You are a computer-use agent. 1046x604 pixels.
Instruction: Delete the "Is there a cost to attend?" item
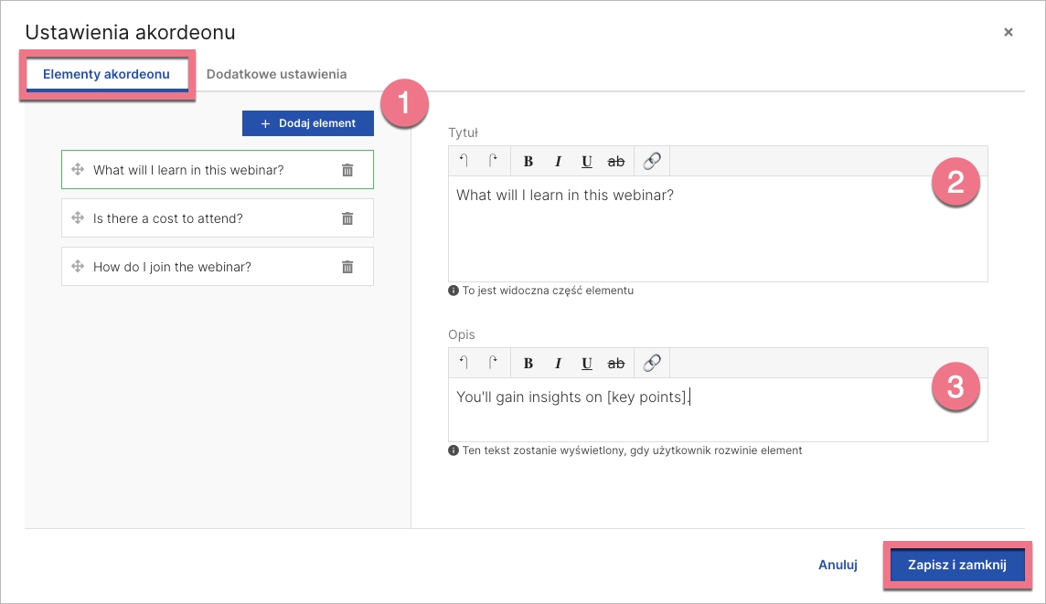[347, 218]
